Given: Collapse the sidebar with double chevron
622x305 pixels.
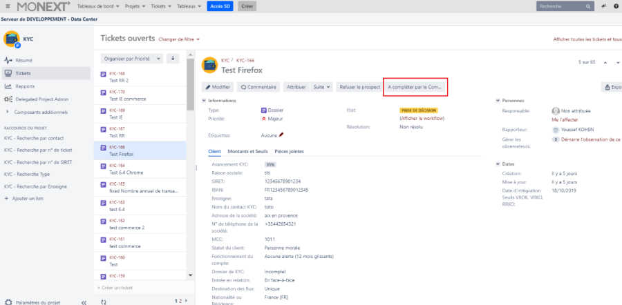Looking at the screenshot, I should 84,302.
